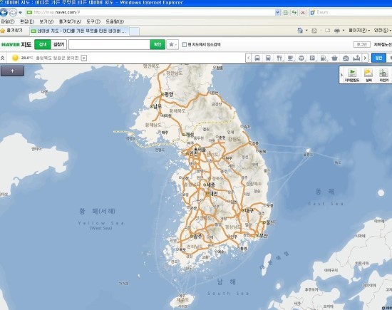This screenshot has height=310, width=392.
Task: Show subway stations with the train icon
Action: tap(268, 58)
